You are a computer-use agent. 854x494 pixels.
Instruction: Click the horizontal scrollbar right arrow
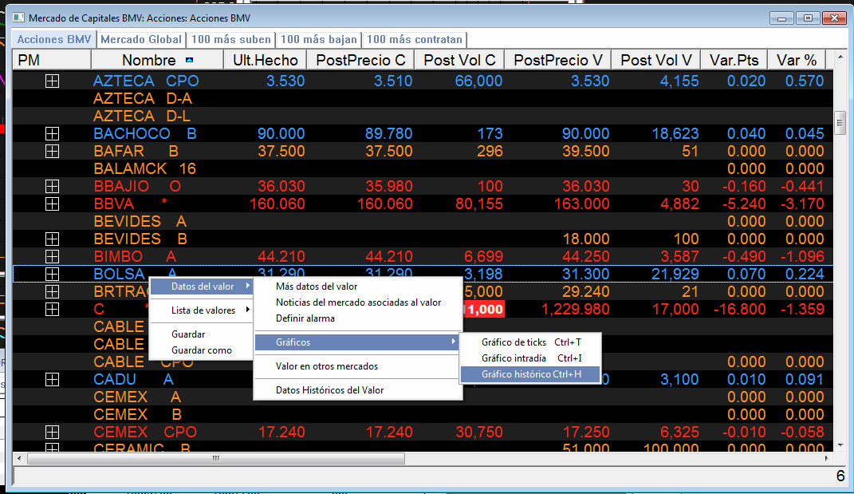(826, 459)
